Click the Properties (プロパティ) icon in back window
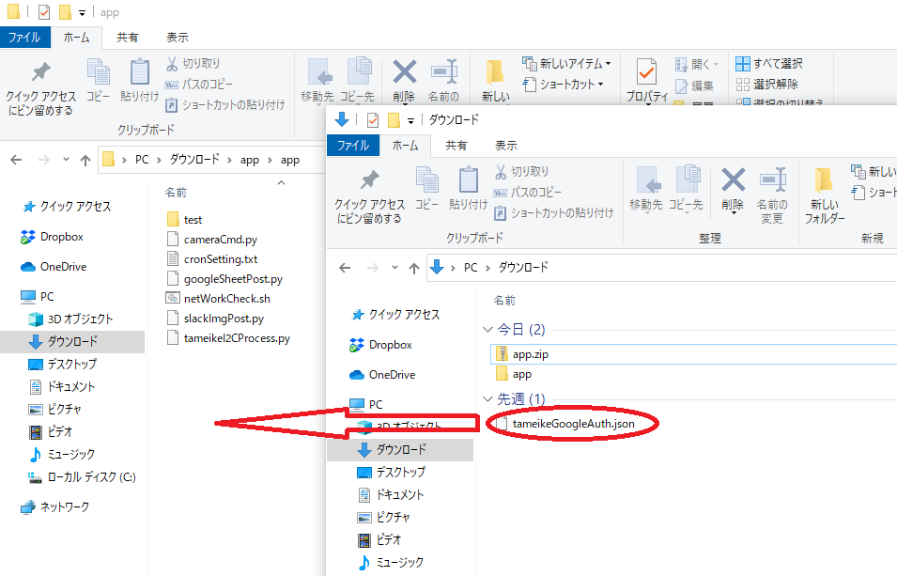Screen dimensions: 897x576 tap(646, 73)
